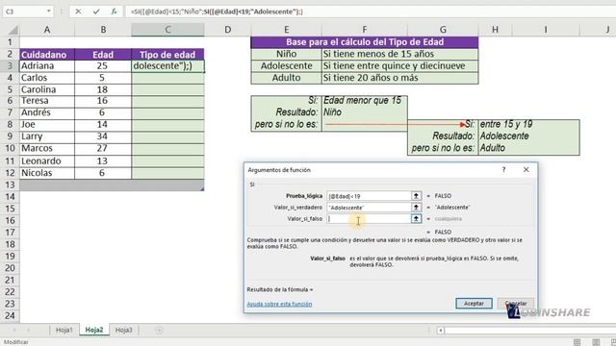
Task: Cancel the formula entry with the X icon
Action: coord(78,12)
